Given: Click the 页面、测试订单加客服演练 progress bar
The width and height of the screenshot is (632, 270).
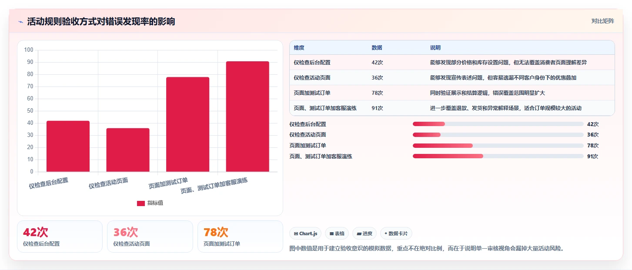Looking at the screenshot, I should 498,156.
